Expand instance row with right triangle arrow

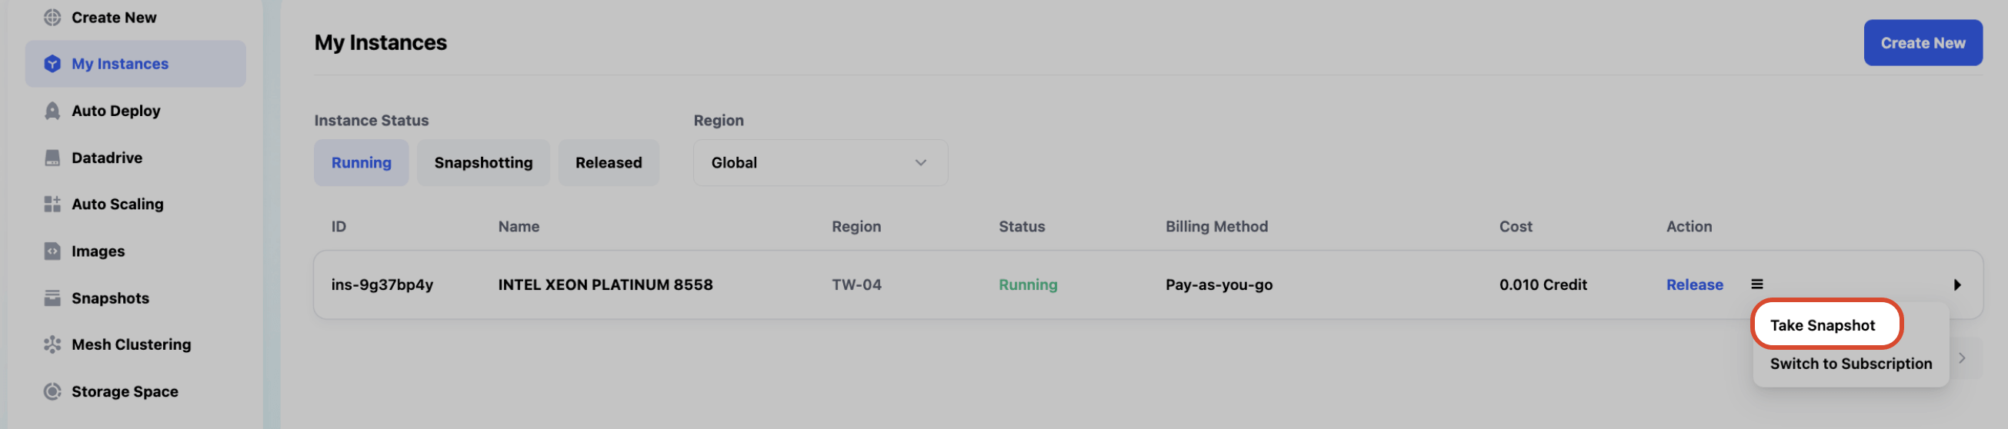1956,285
